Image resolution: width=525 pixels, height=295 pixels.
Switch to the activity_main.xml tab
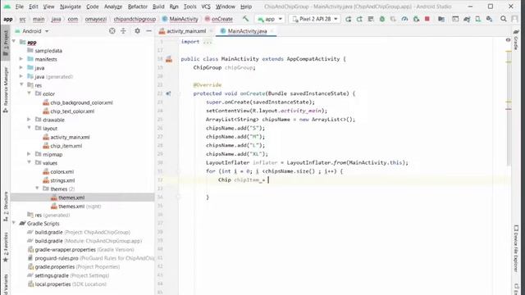[x=186, y=31]
